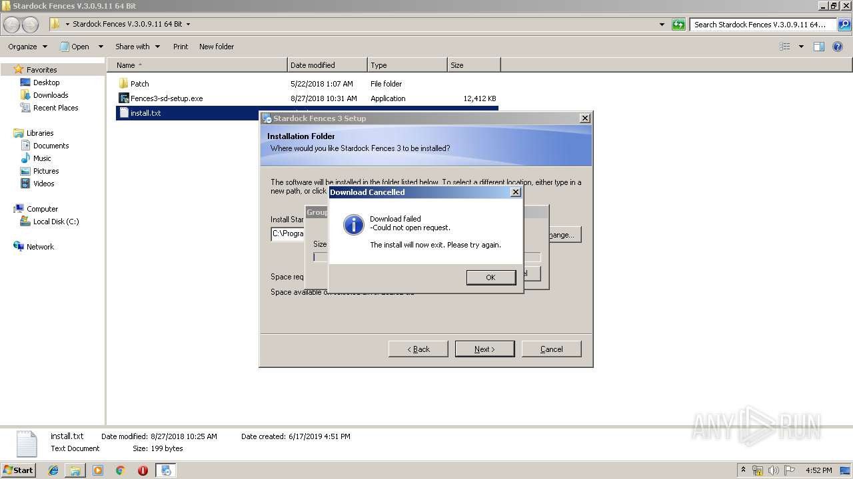This screenshot has width=853, height=479.
Task: Sort by Date modified column header
Action: [x=327, y=65]
